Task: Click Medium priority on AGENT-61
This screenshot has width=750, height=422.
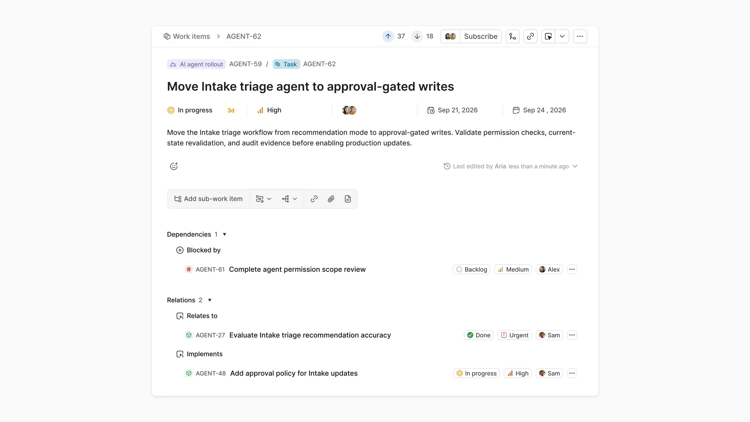Action: pyautogui.click(x=513, y=270)
